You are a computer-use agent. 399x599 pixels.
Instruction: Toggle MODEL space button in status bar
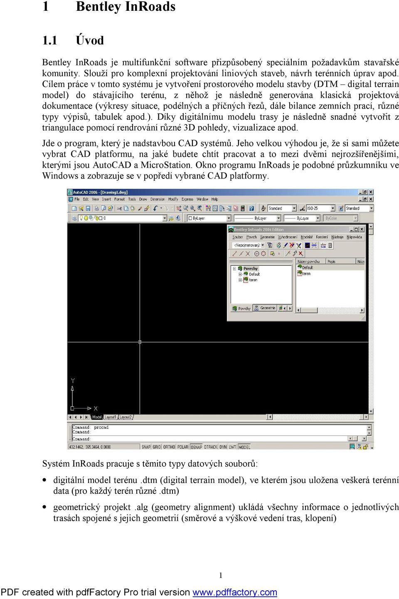(x=244, y=447)
